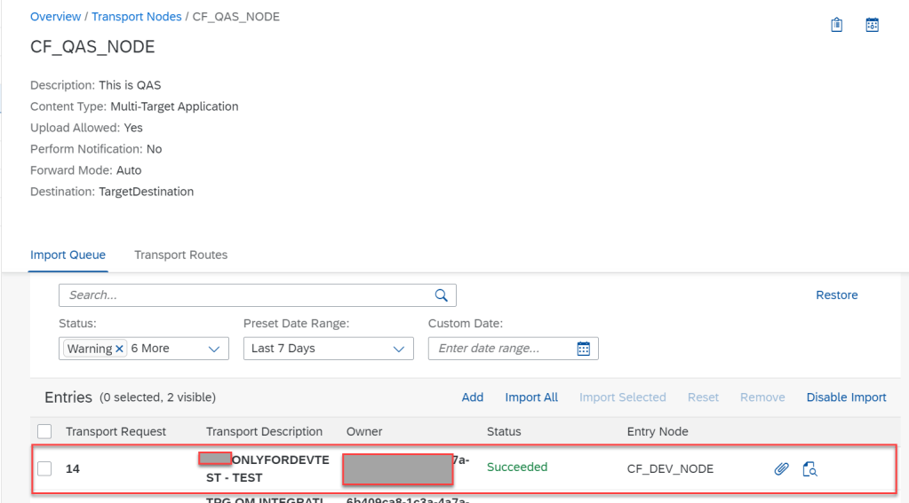Open Transport Nodes breadcrumb link
The width and height of the screenshot is (909, 503).
tap(136, 17)
